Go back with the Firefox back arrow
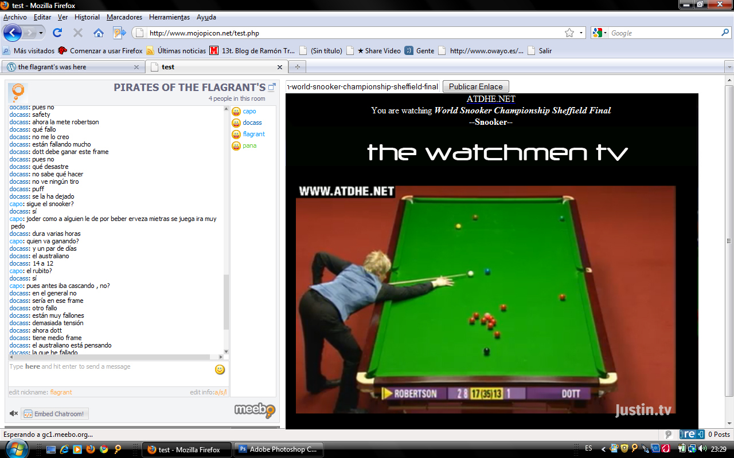Viewport: 734px width, 458px height. click(13, 33)
